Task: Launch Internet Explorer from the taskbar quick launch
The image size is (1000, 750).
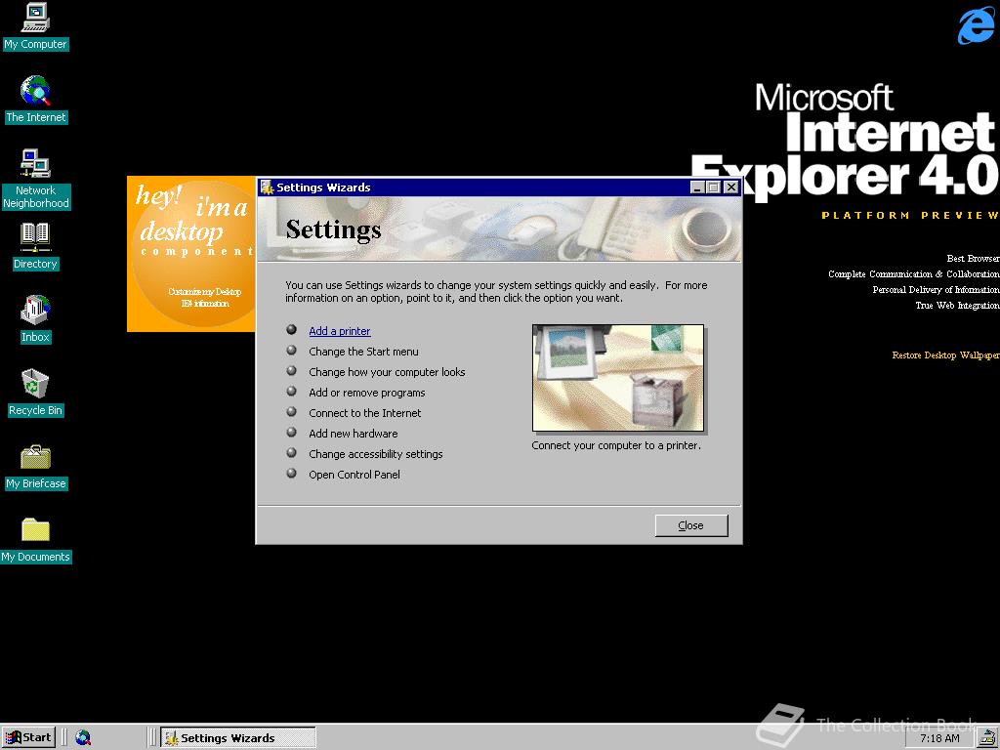Action: [83, 738]
